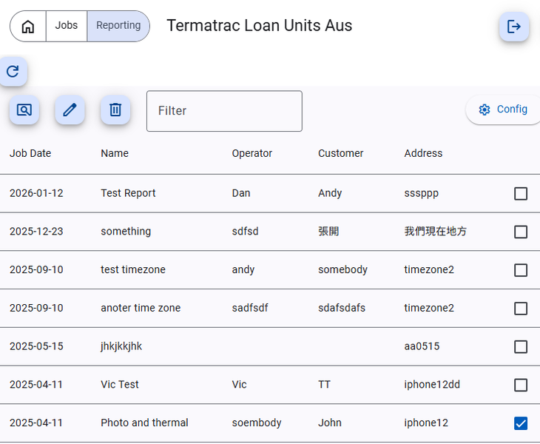Screen dimensions: 540x444
Task: Sort by Operator column header
Action: click(252, 153)
